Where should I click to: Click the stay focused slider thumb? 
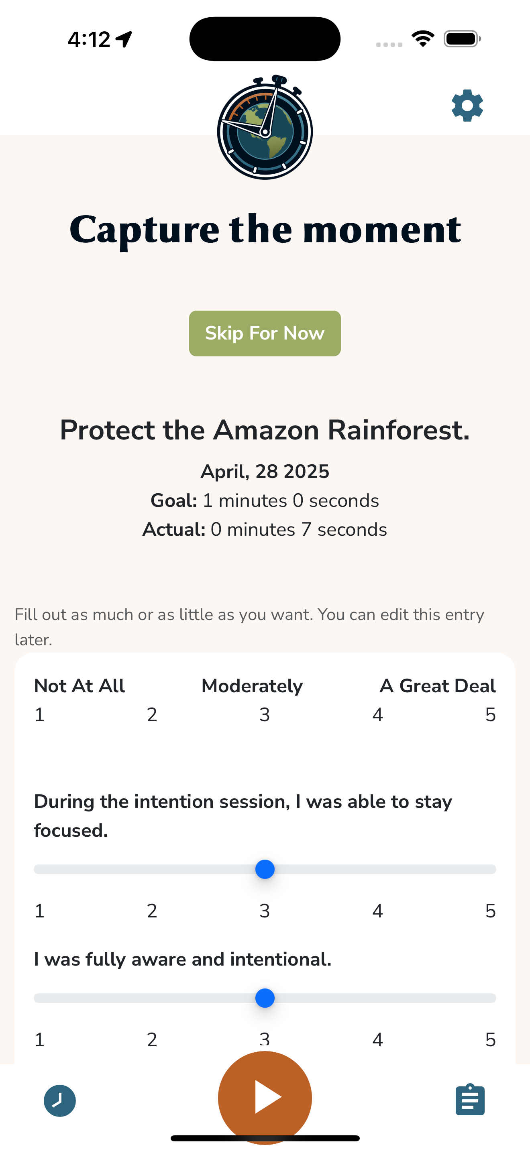(x=265, y=869)
